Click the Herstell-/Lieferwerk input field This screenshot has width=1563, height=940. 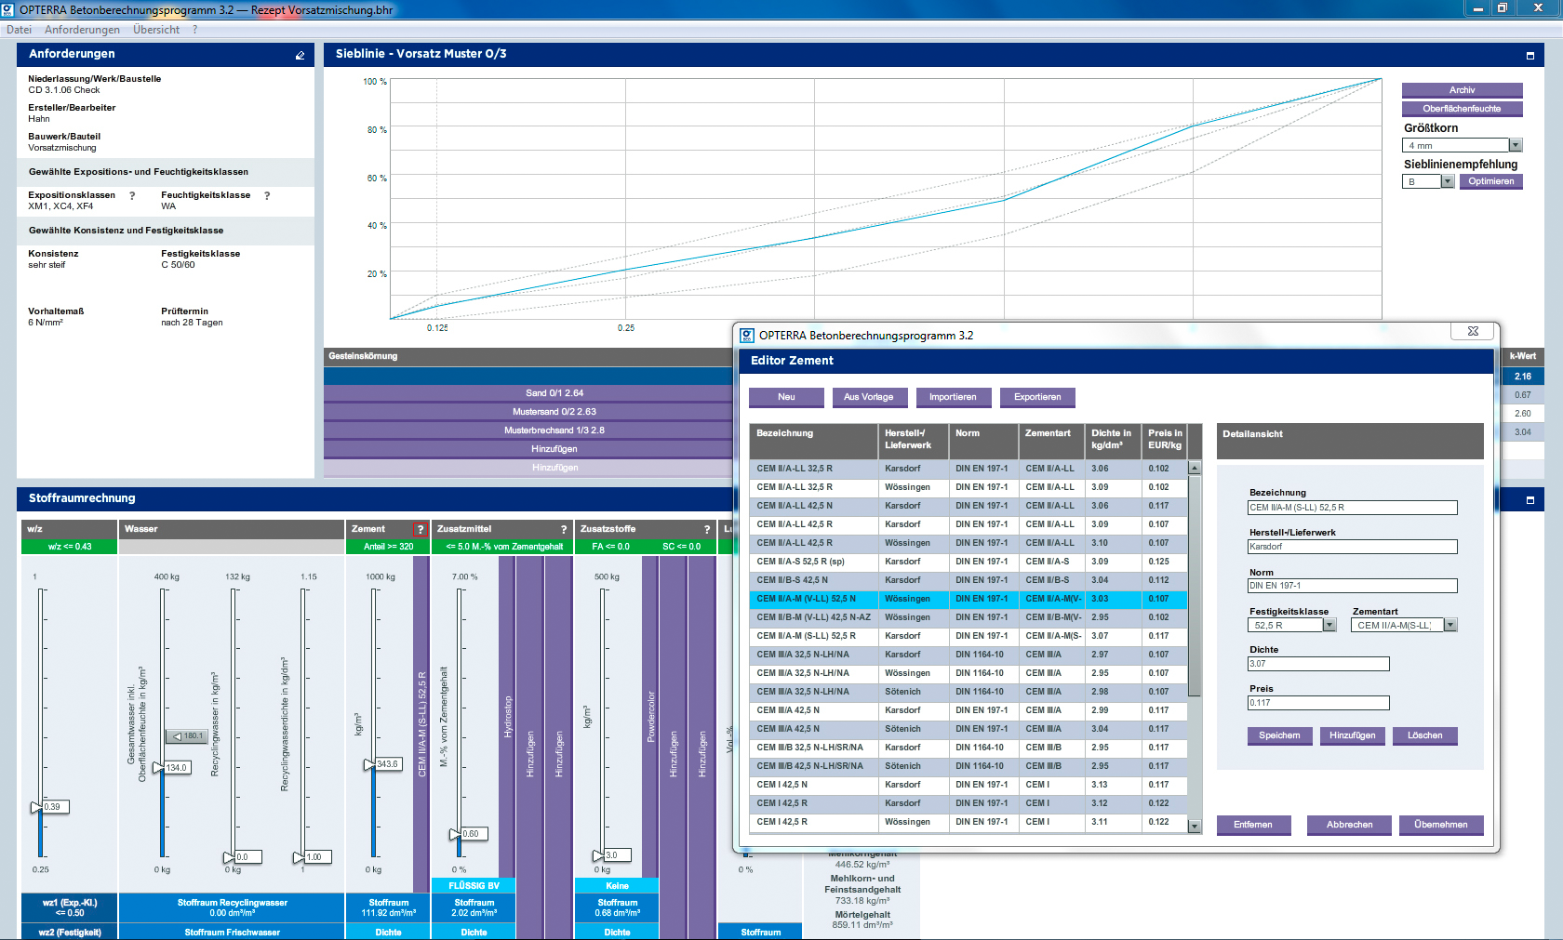(1352, 547)
